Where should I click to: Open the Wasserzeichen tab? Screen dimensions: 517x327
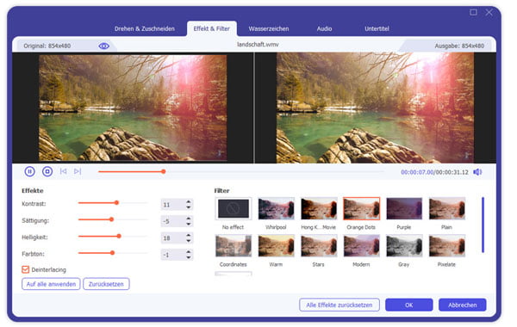[269, 28]
